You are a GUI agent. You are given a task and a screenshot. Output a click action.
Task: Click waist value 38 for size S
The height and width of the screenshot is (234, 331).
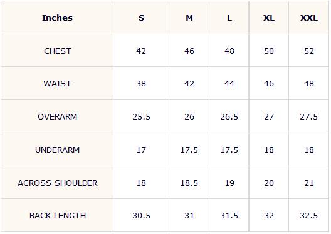pos(141,84)
